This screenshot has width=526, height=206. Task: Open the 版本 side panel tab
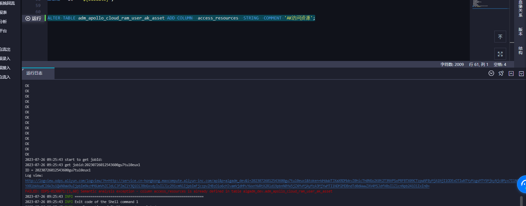520,32
